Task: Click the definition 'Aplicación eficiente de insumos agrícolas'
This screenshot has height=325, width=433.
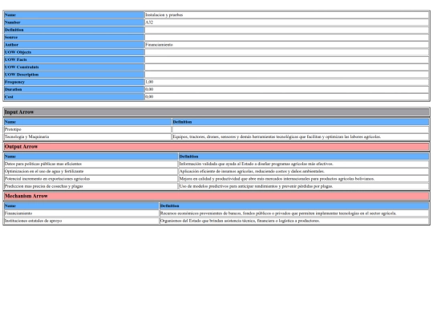Action: coord(252,172)
